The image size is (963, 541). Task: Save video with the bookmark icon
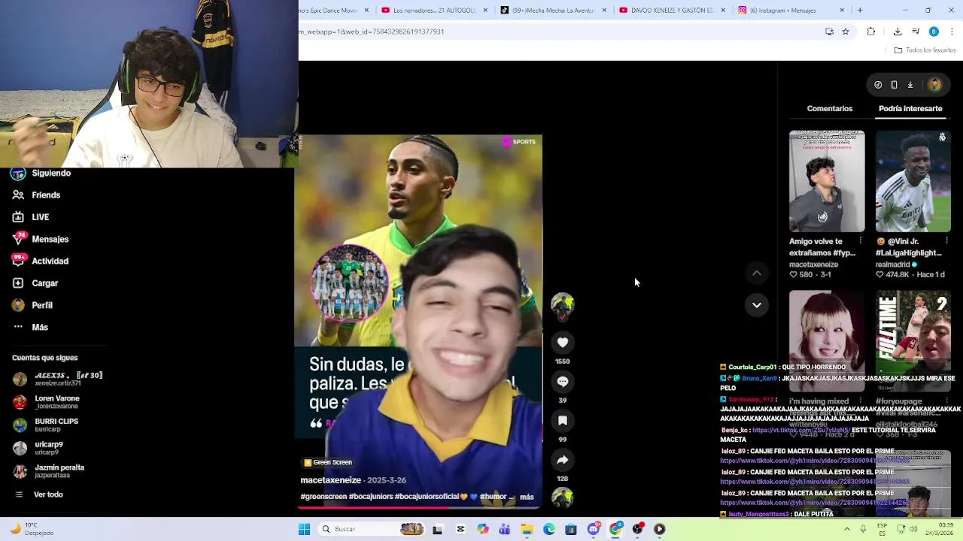point(562,421)
